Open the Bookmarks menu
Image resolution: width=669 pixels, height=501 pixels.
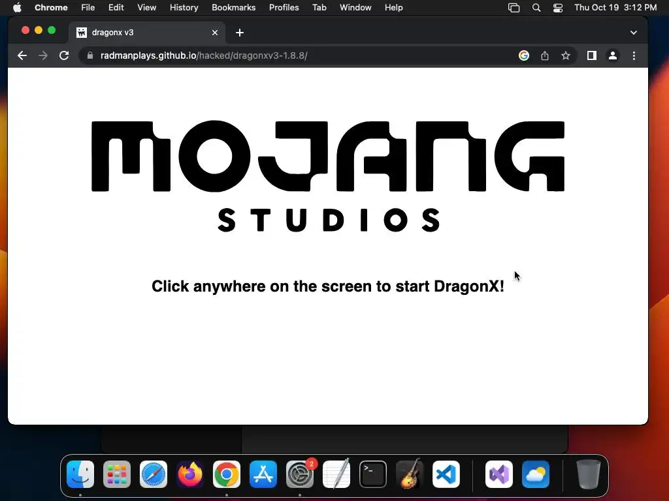233,8
